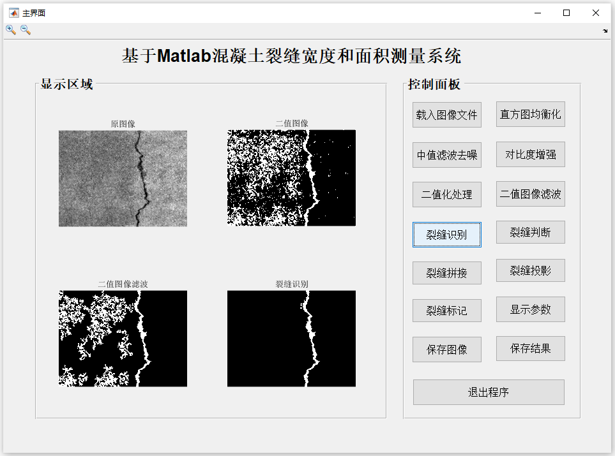Show parameters with 显示参数 button

[530, 309]
